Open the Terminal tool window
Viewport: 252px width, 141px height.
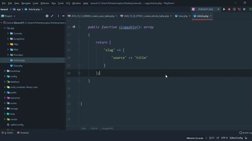(23, 133)
